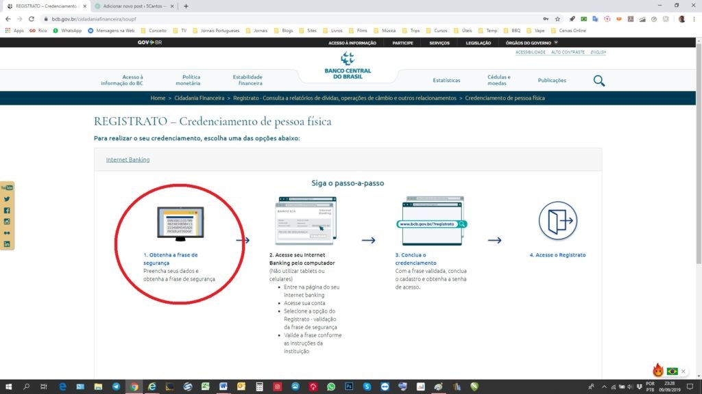702x394 pixels.
Task: Go to the Home breadcrumb
Action: 158,98
